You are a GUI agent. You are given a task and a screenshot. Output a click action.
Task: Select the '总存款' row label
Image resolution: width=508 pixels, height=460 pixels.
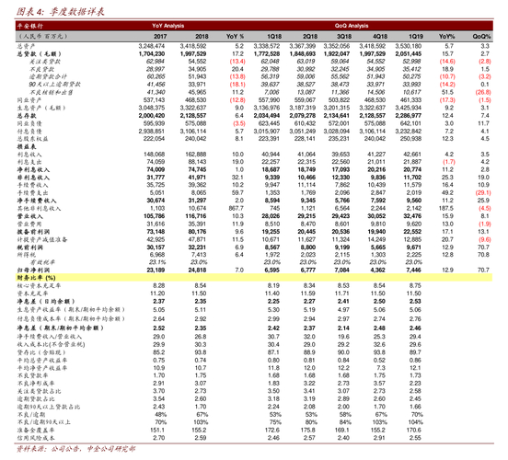(27, 116)
